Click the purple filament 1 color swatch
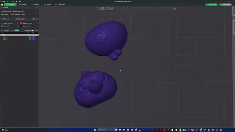235x132 pixels. (2, 23)
